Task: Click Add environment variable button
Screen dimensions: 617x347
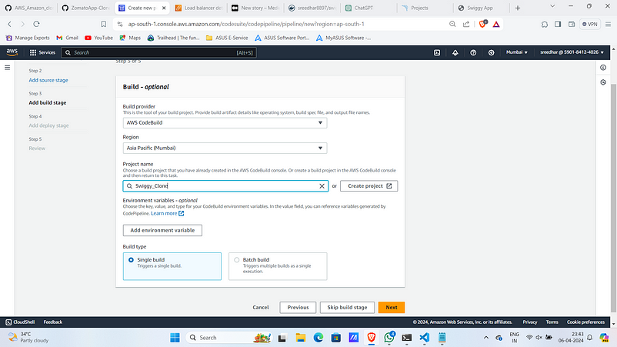Action: click(x=162, y=230)
